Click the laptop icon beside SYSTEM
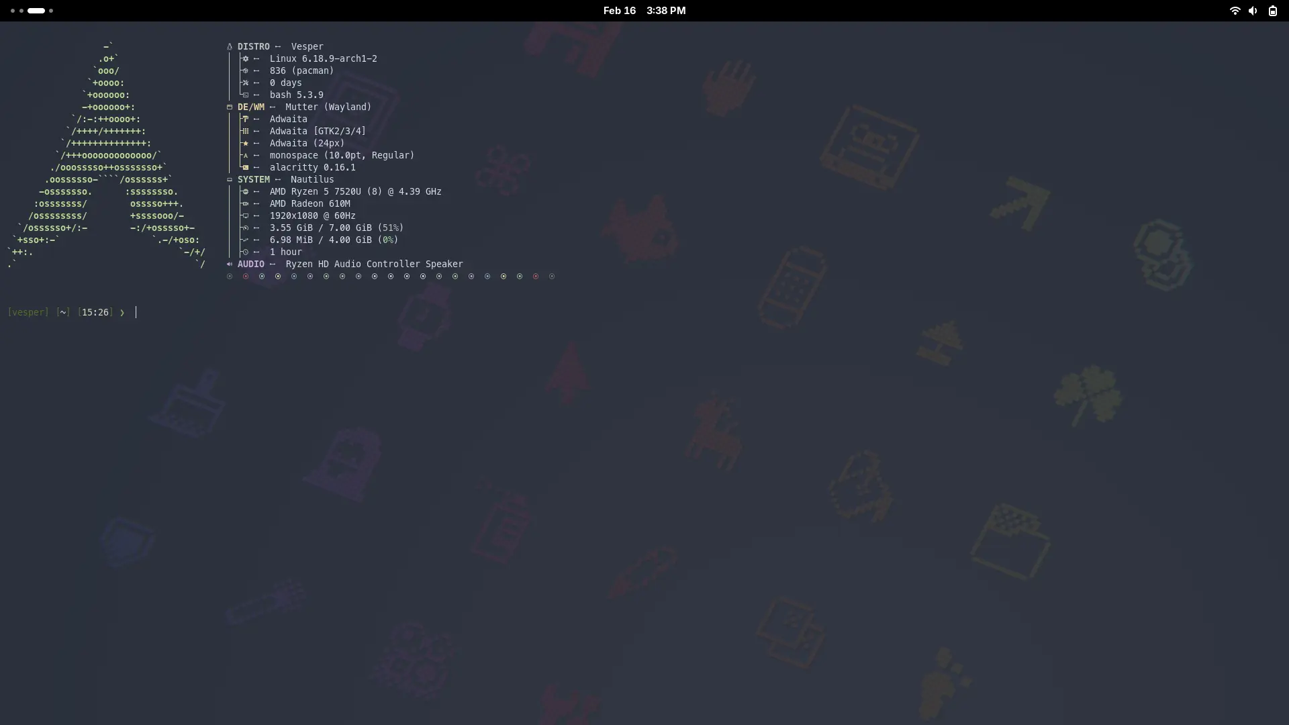The width and height of the screenshot is (1289, 725). [230, 180]
